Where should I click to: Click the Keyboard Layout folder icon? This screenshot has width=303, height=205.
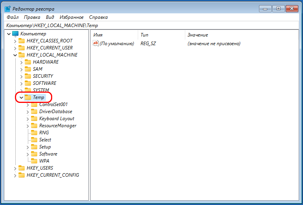coord(34,119)
